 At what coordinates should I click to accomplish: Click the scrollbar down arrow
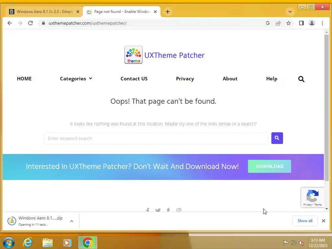(x=326, y=209)
